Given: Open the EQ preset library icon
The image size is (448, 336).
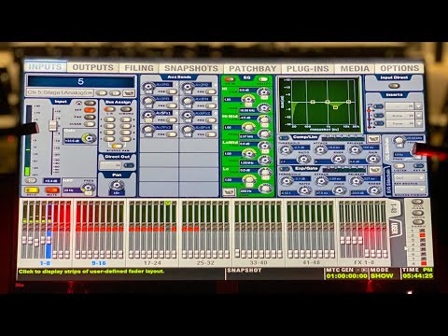Looking at the screenshot, I should 229,191.
